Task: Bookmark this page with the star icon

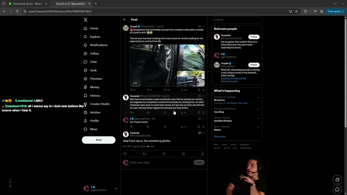Action: click(x=296, y=11)
